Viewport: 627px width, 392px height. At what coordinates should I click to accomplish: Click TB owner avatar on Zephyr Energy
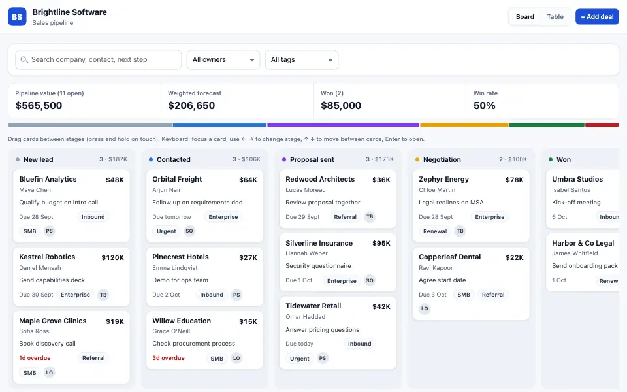click(460, 231)
